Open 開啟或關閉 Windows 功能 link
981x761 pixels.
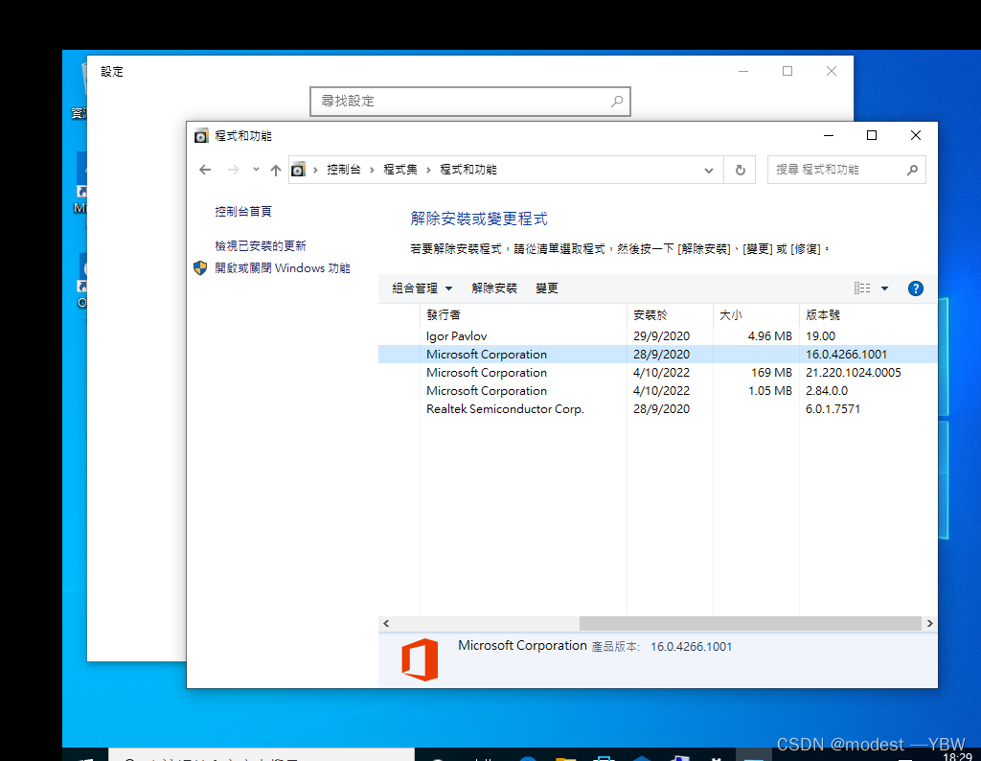click(x=283, y=267)
